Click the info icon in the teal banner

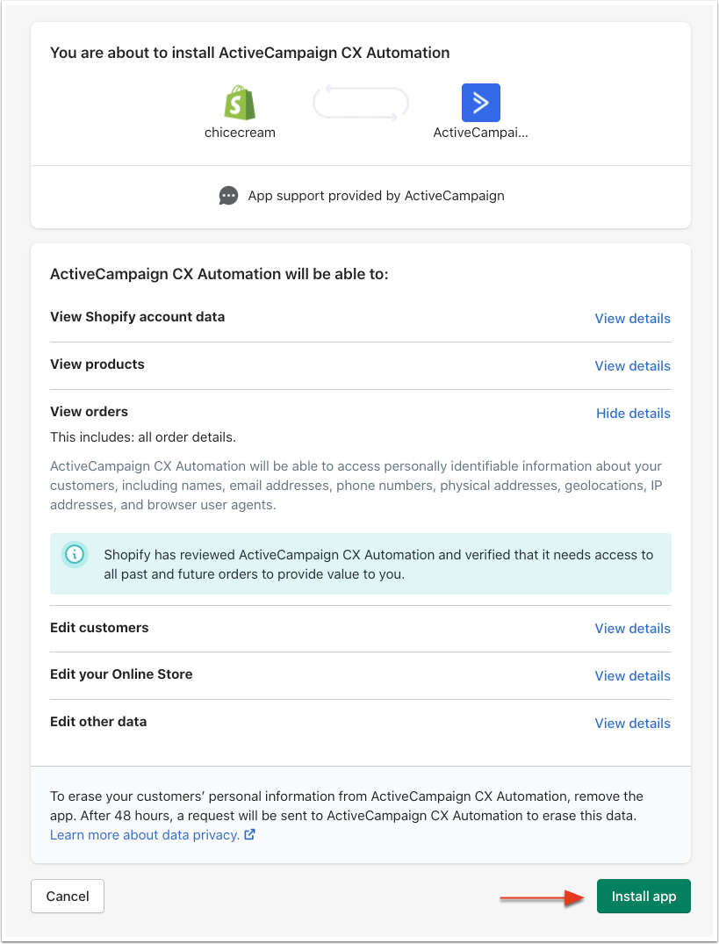(75, 554)
